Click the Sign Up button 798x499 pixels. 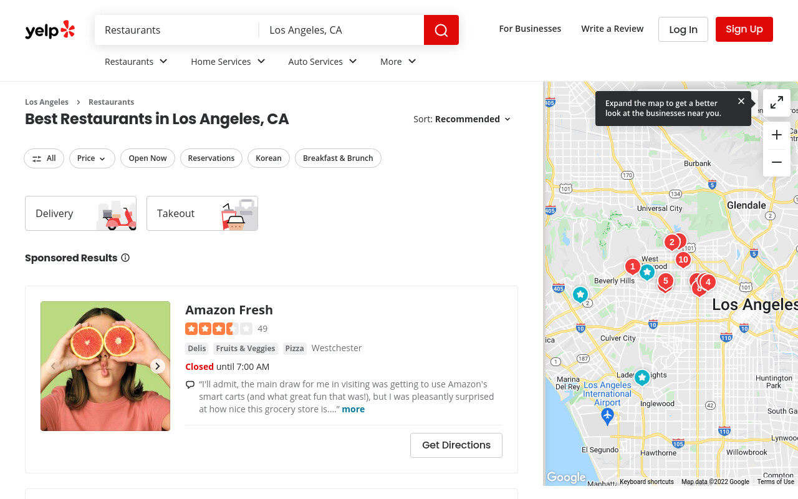pos(744,29)
